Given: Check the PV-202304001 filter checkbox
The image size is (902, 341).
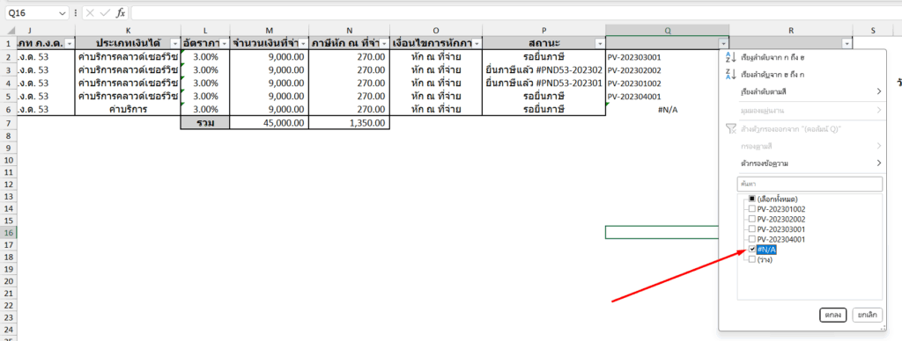Looking at the screenshot, I should pyautogui.click(x=752, y=239).
